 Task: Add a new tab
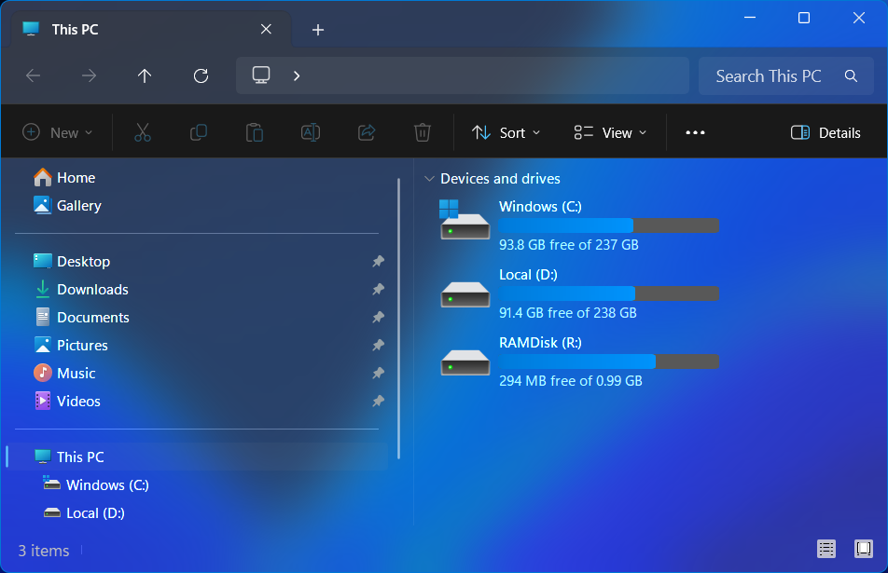[x=318, y=30]
